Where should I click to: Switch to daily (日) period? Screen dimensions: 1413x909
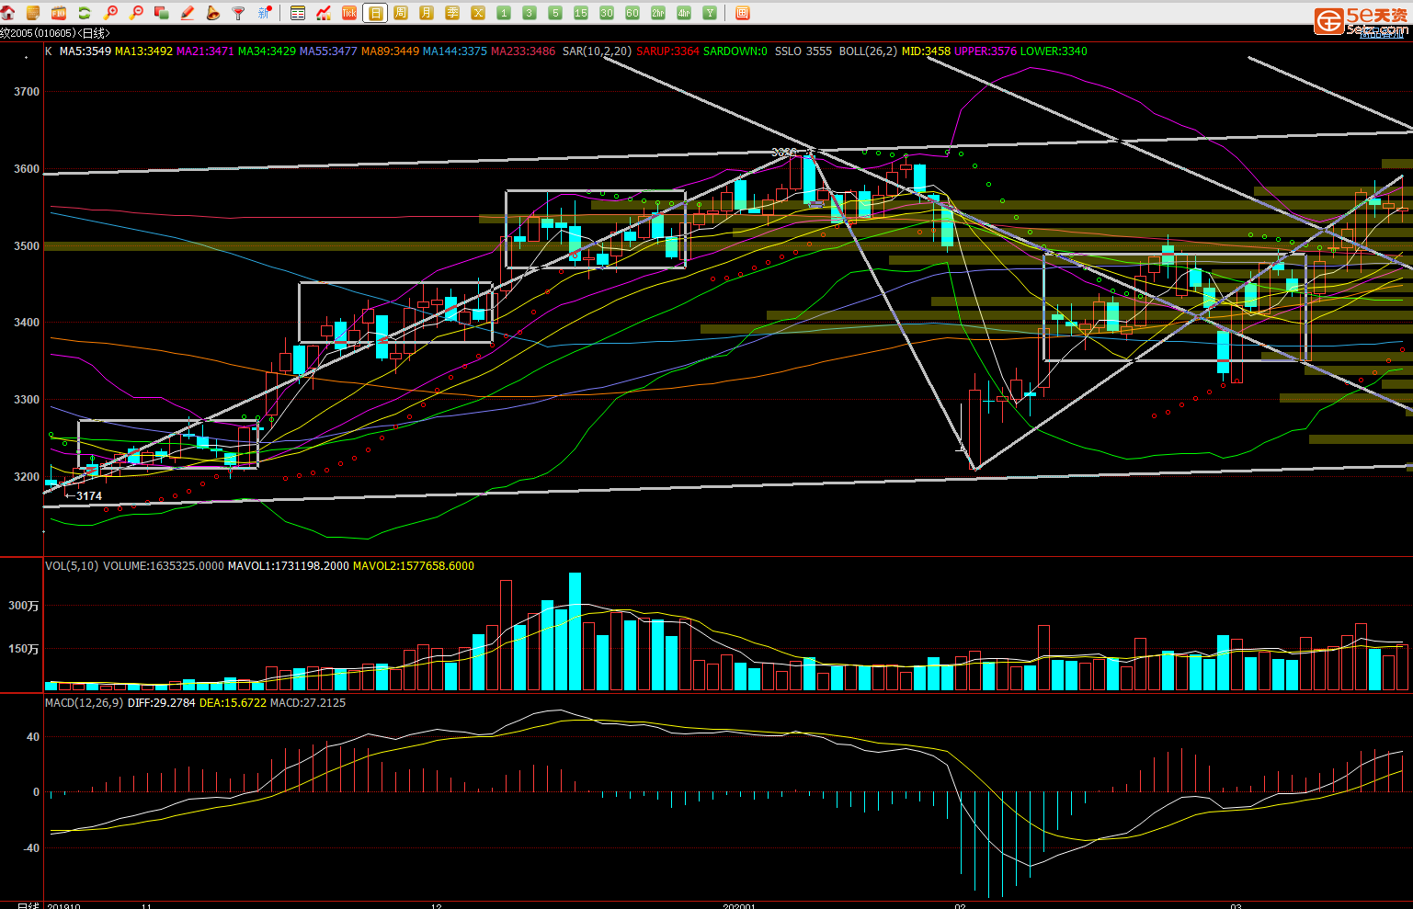(x=375, y=13)
